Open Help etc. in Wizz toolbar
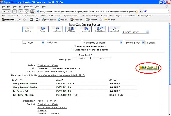Viewport: 171px width, 116px height. [x=63, y=20]
